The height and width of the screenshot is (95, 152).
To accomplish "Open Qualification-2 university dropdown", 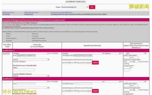I will click(x=31, y=82).
